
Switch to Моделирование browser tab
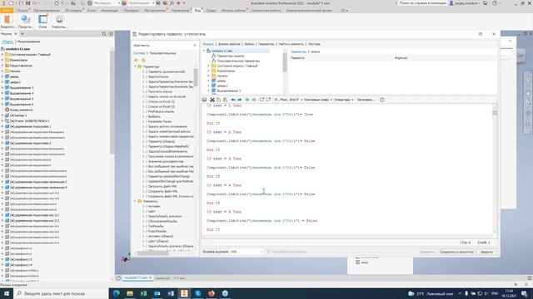pyautogui.click(x=28, y=42)
